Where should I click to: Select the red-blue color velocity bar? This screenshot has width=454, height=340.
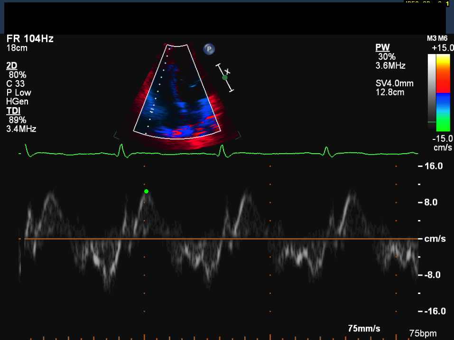point(443,92)
